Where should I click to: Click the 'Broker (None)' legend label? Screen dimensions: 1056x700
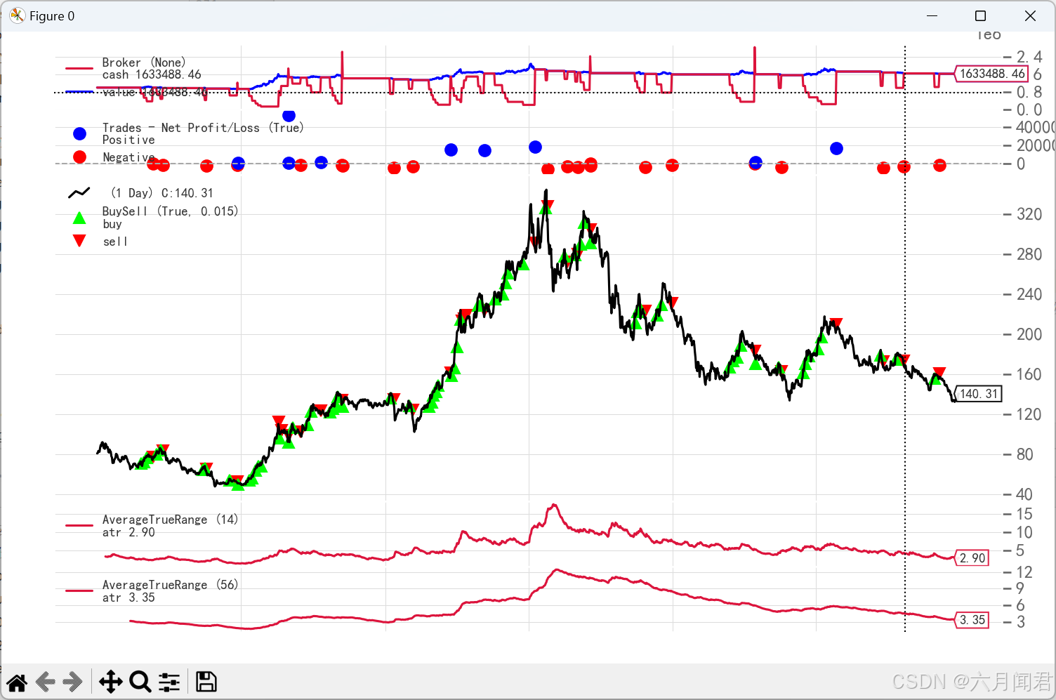click(144, 62)
